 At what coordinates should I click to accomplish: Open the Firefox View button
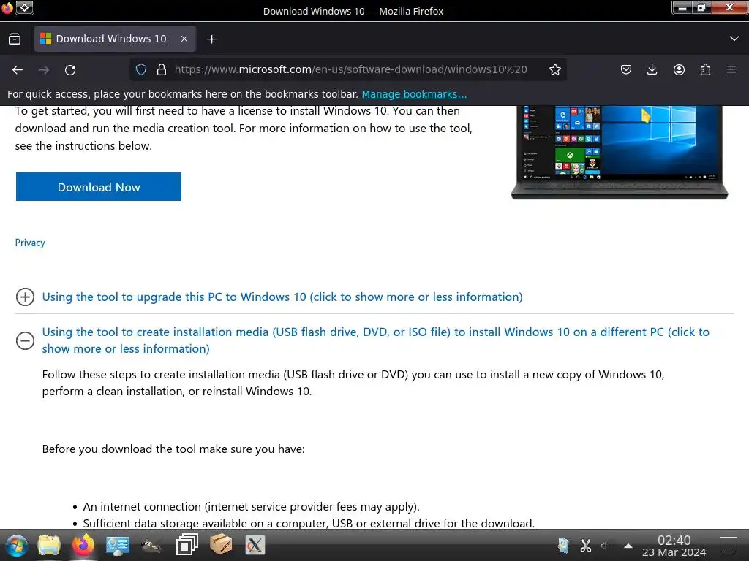15,39
